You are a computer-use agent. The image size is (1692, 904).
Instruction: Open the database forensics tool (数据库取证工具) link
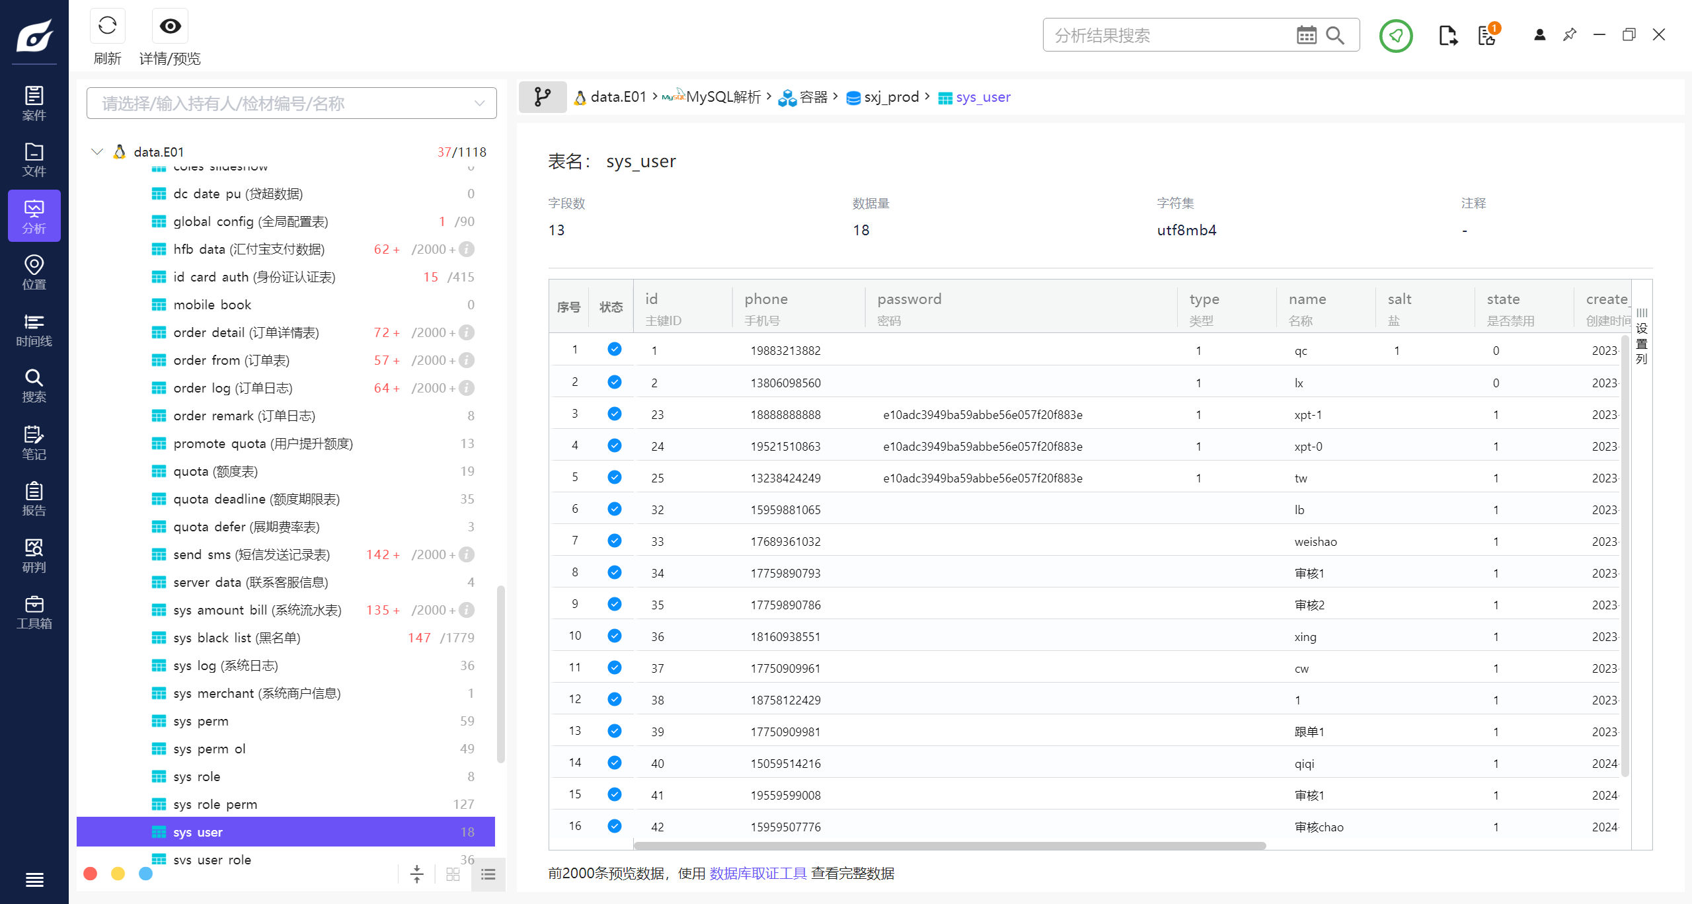tap(757, 874)
